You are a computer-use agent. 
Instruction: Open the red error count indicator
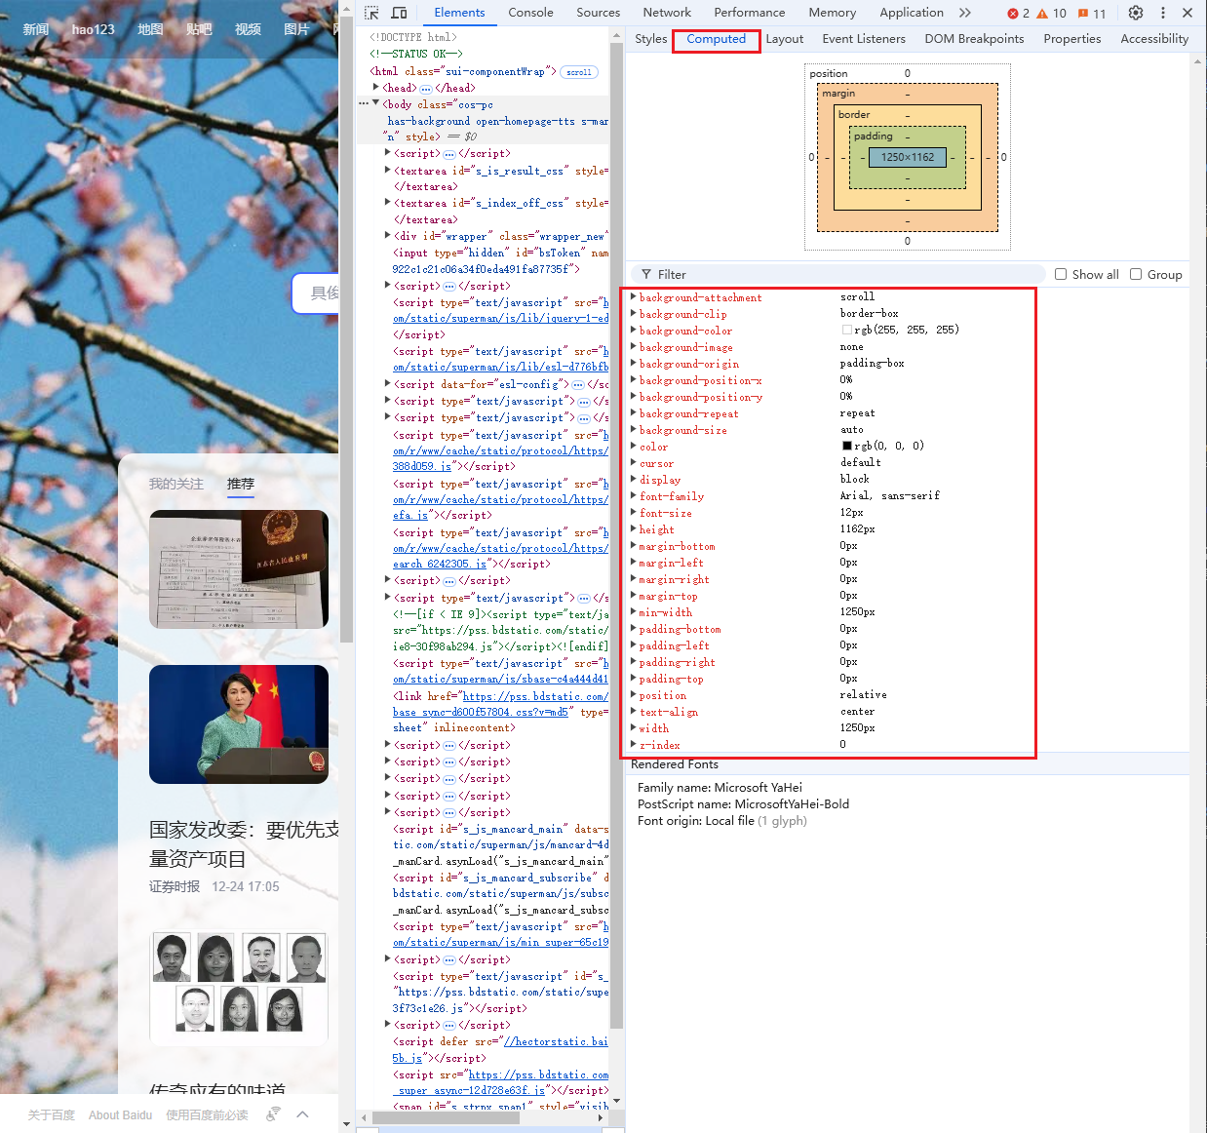1019,13
